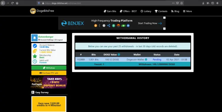The image size is (222, 112).
Task: Open the Fairspin deposit bonus banner
Action: pos(49,82)
